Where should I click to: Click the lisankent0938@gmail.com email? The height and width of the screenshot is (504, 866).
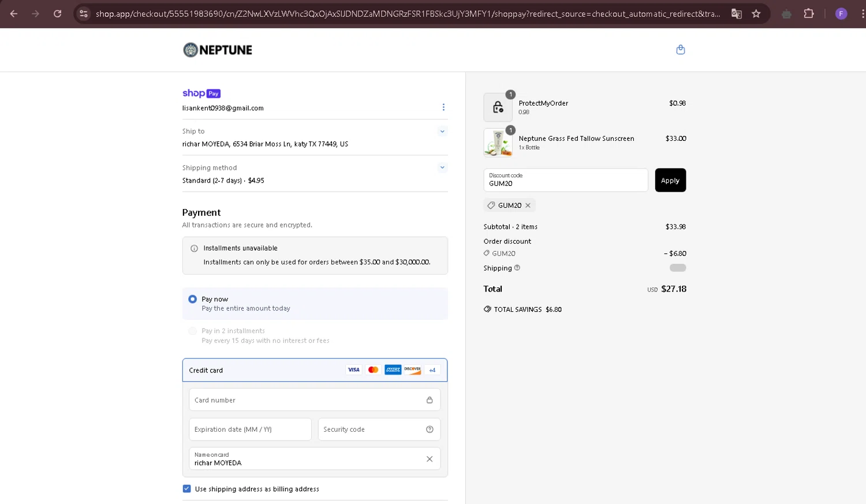223,108
